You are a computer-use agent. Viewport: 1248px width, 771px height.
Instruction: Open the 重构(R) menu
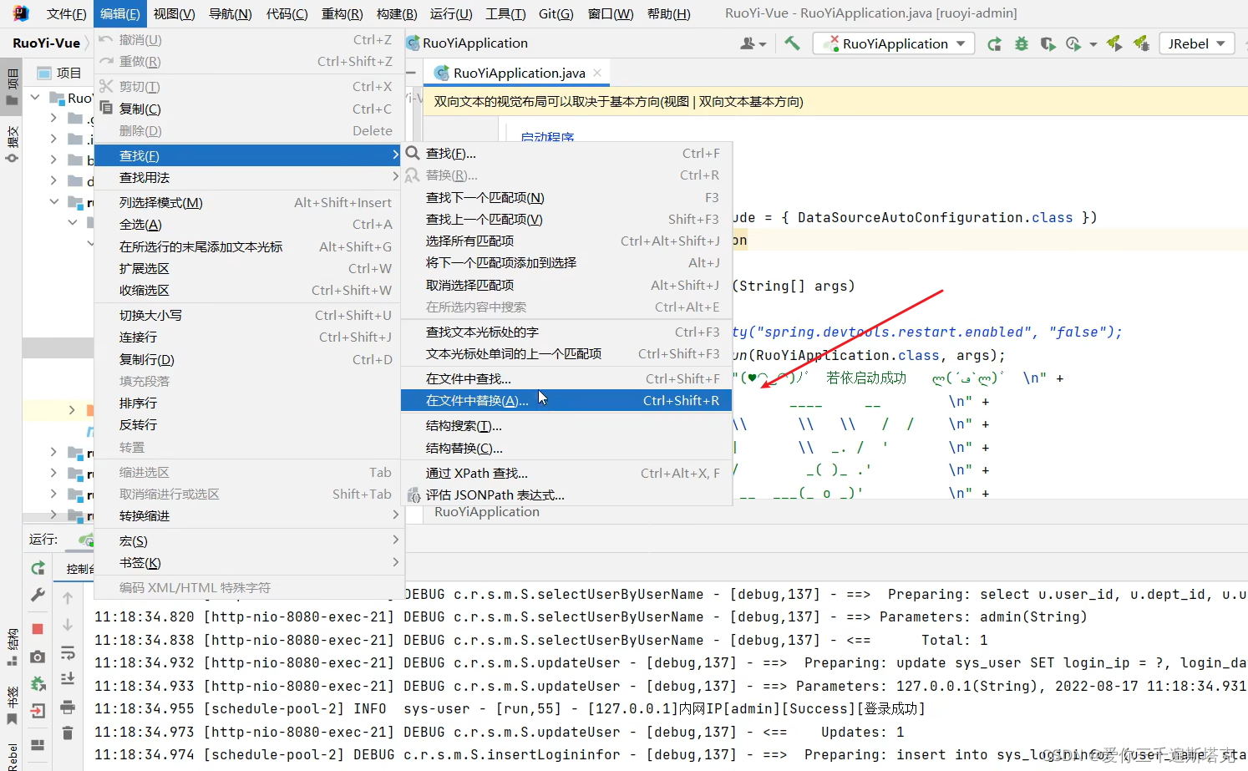(x=342, y=13)
